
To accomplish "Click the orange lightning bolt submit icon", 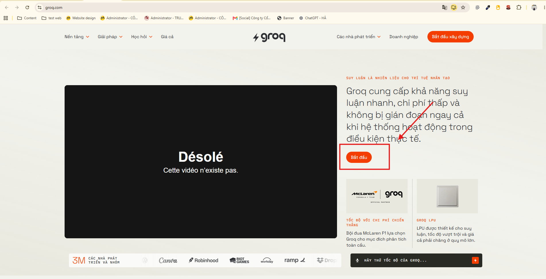I will tap(475, 260).
